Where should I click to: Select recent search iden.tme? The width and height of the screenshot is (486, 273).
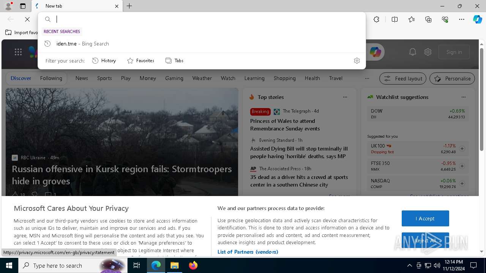pos(202,44)
